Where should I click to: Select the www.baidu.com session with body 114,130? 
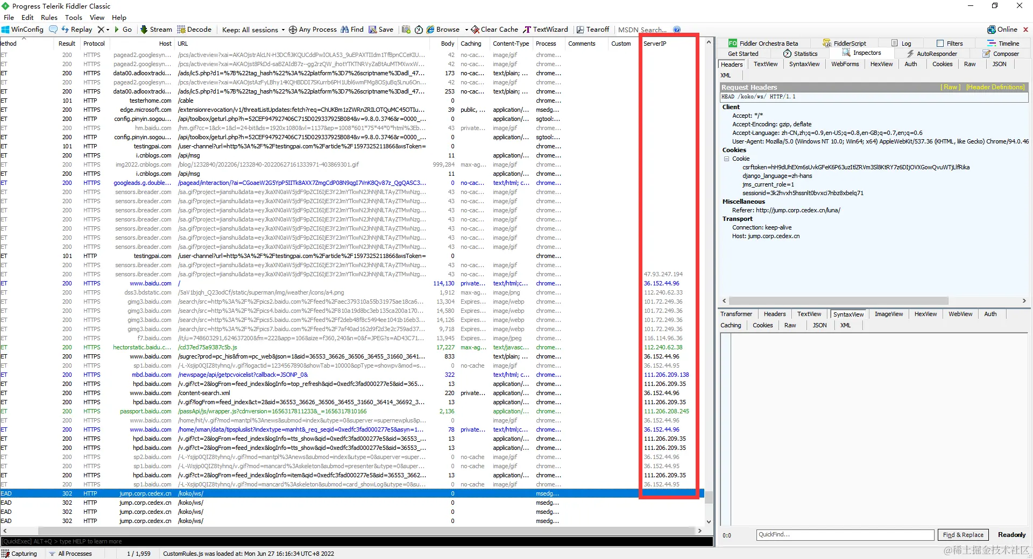(x=351, y=283)
